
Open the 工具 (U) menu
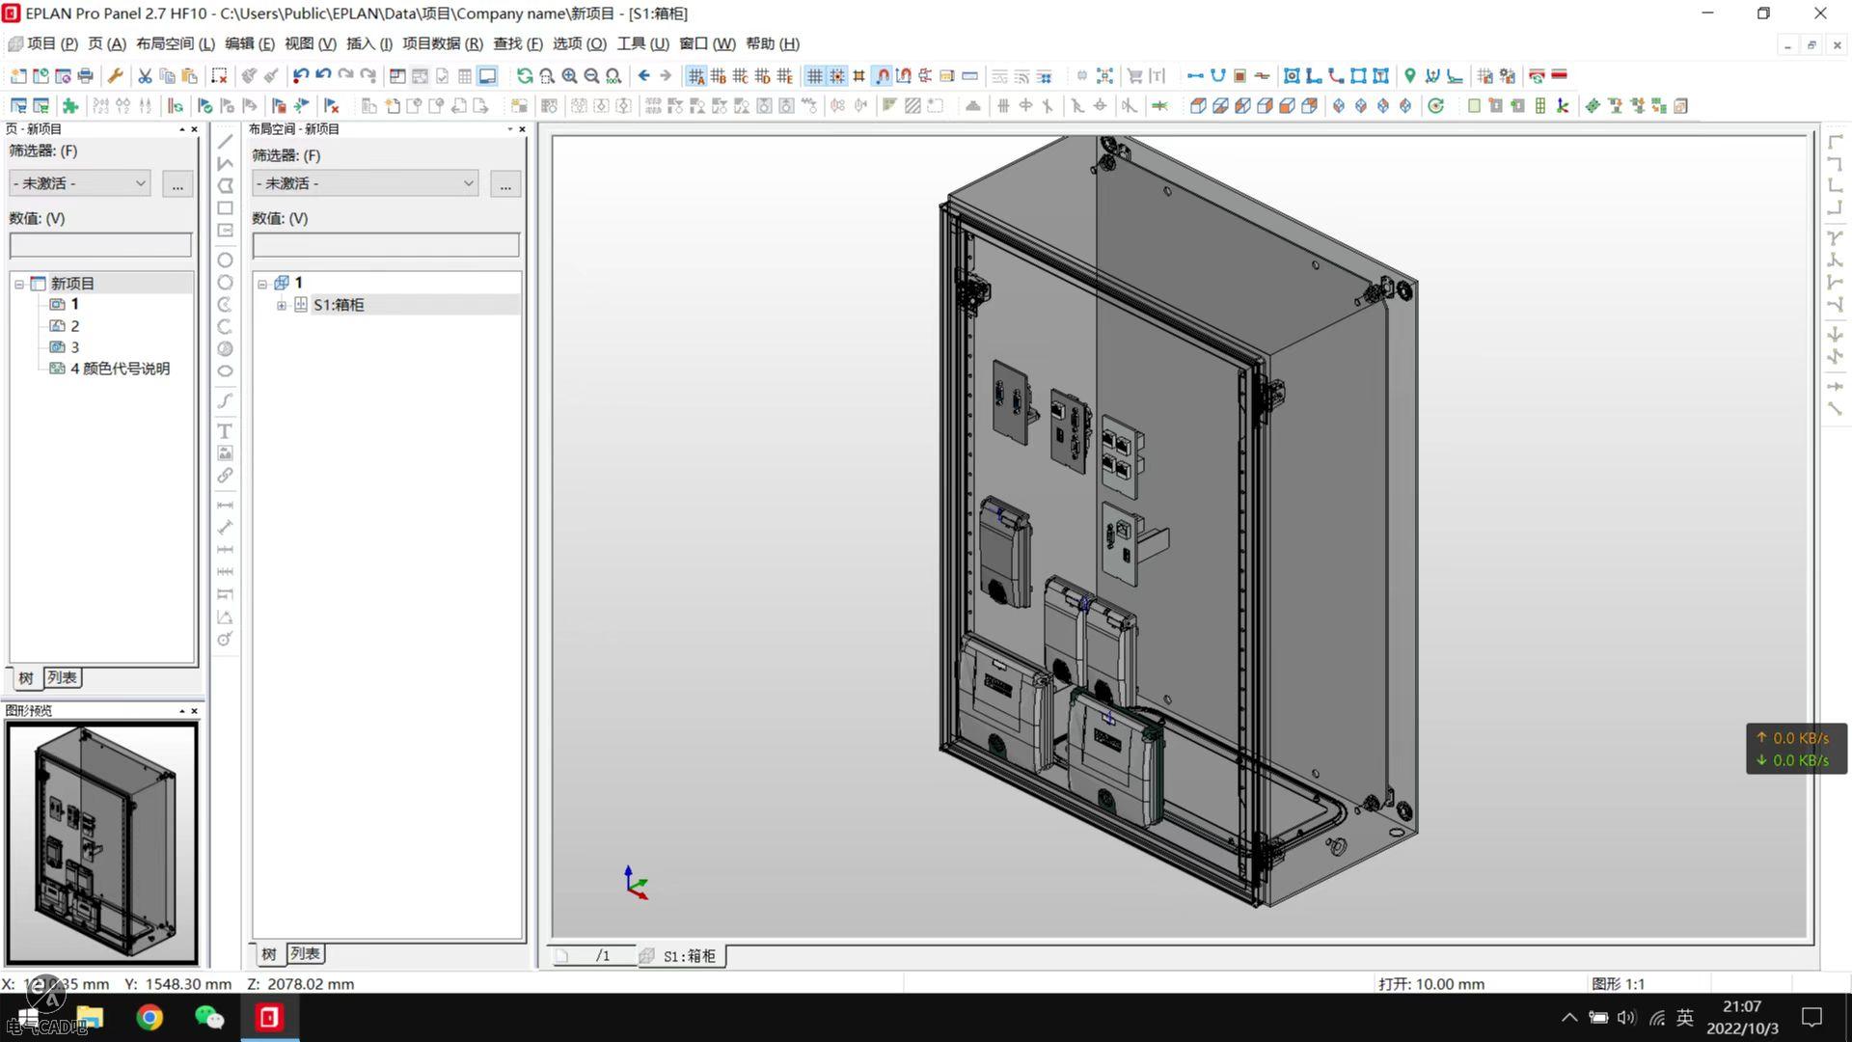[x=642, y=43]
